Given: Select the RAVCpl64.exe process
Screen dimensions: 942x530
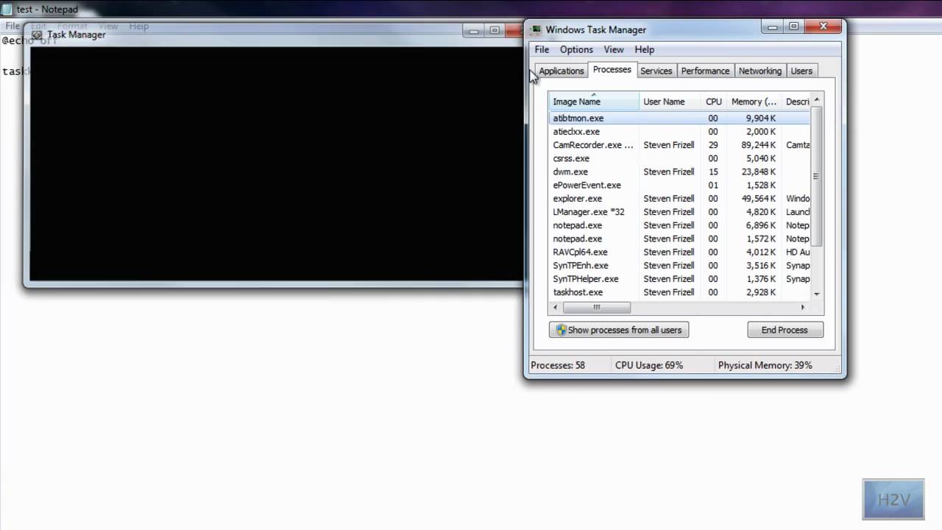Looking at the screenshot, I should [x=679, y=252].
